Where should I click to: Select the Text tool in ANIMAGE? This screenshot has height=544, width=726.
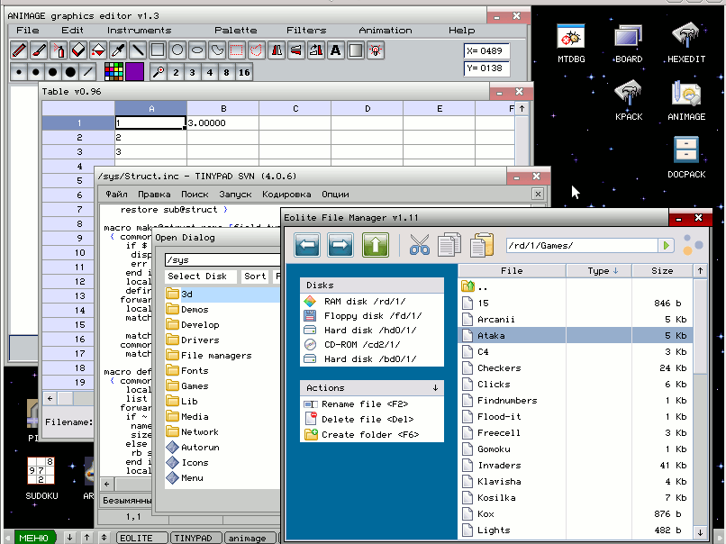[336, 50]
